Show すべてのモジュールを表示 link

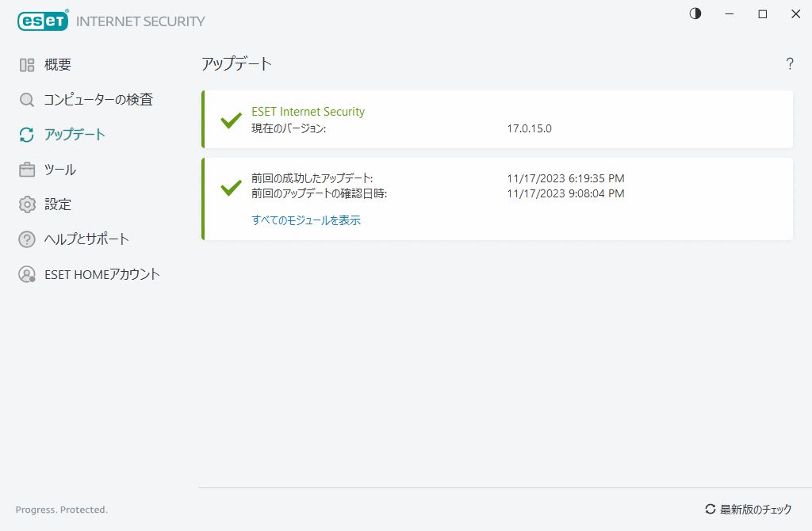308,220
